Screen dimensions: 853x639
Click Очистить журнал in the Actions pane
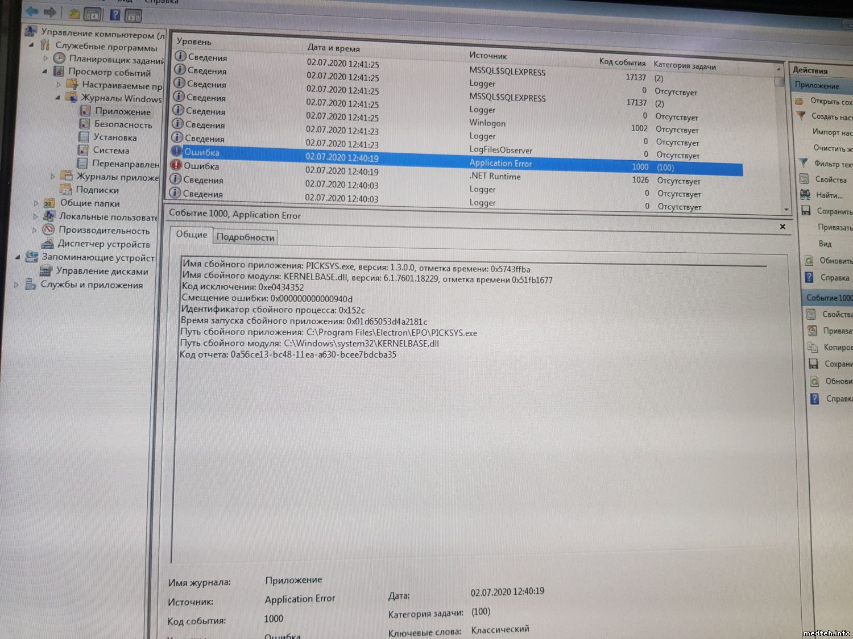click(x=832, y=148)
